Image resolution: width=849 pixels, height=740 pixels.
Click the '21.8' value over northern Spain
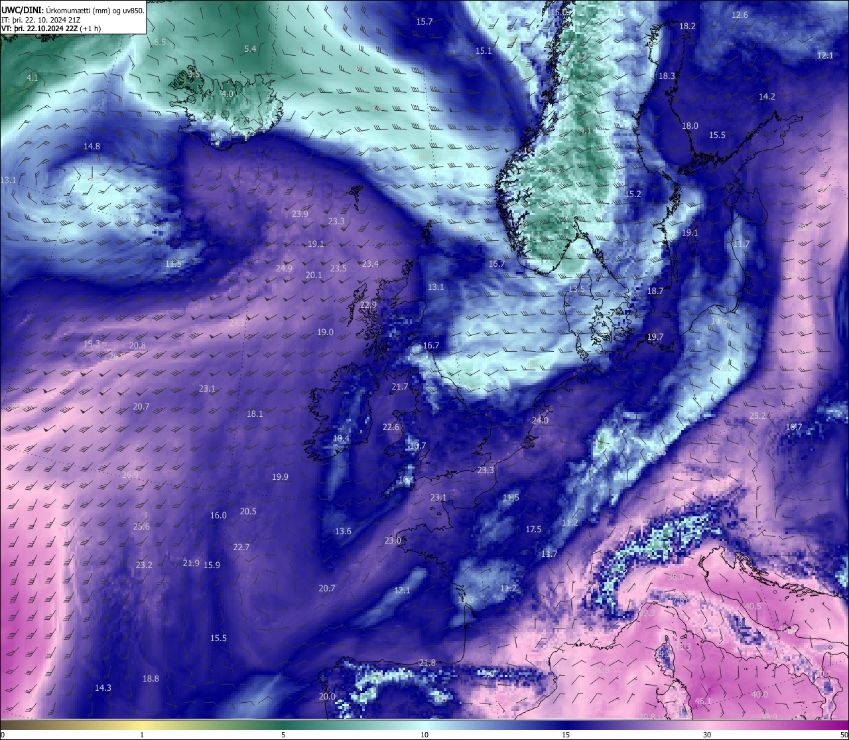(x=428, y=662)
